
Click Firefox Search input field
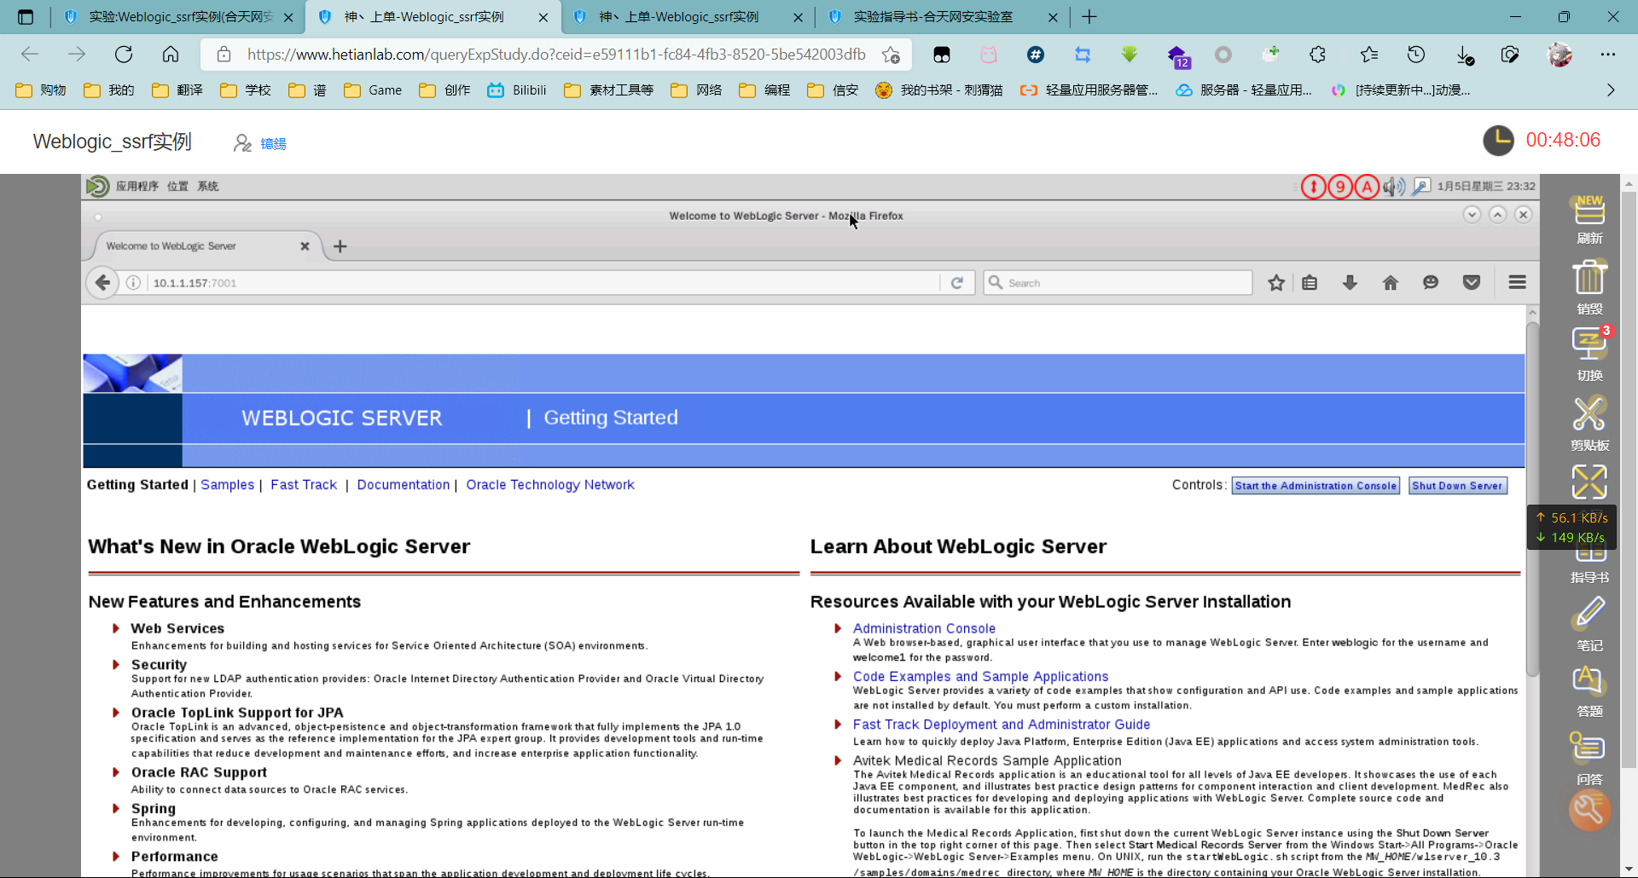click(1118, 283)
